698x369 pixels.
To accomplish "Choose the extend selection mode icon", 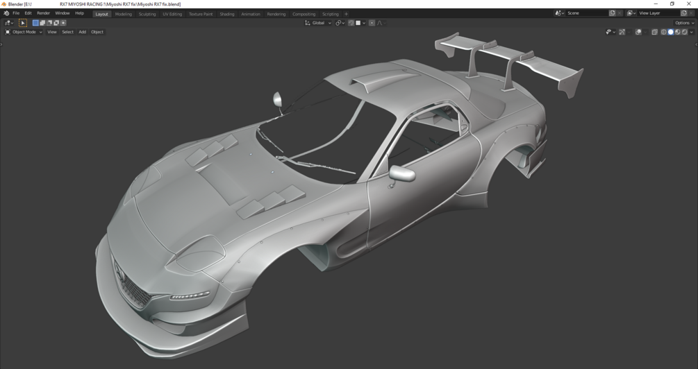I will tap(42, 23).
